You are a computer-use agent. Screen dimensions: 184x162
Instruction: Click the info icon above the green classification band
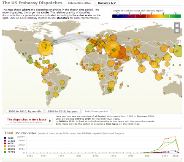pyautogui.click(x=175, y=14)
